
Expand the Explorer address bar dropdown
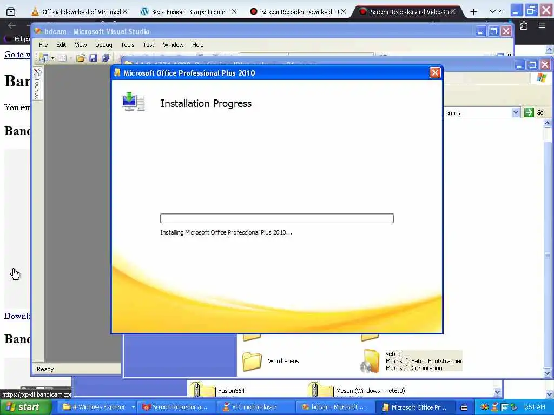(516, 112)
